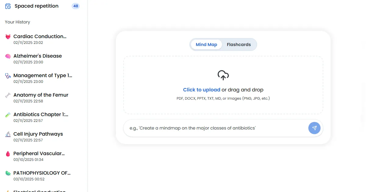Click the bone icon for Anatomy of the Femur
Image resolution: width=366 pixels, height=192 pixels.
8,95
